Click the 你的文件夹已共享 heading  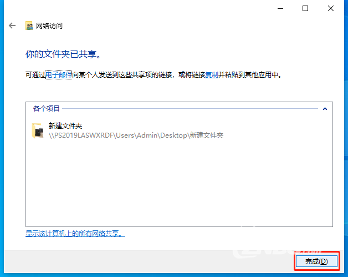pyautogui.click(x=65, y=54)
